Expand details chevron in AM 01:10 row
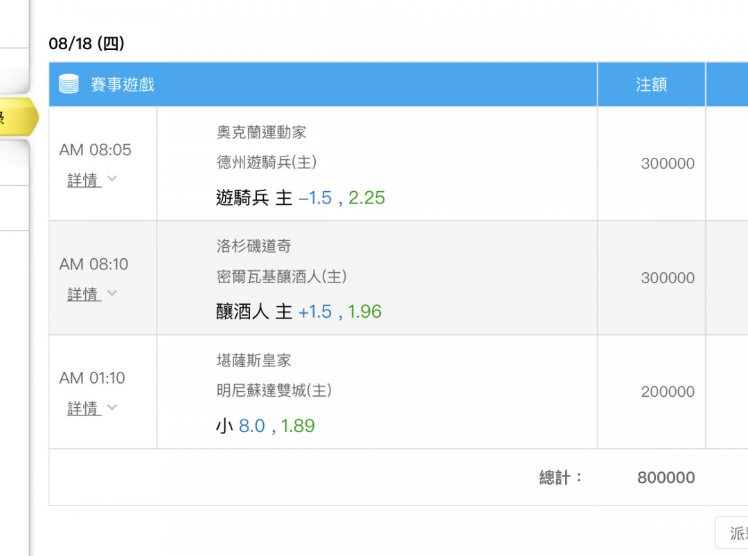The image size is (748, 556). [x=112, y=406]
